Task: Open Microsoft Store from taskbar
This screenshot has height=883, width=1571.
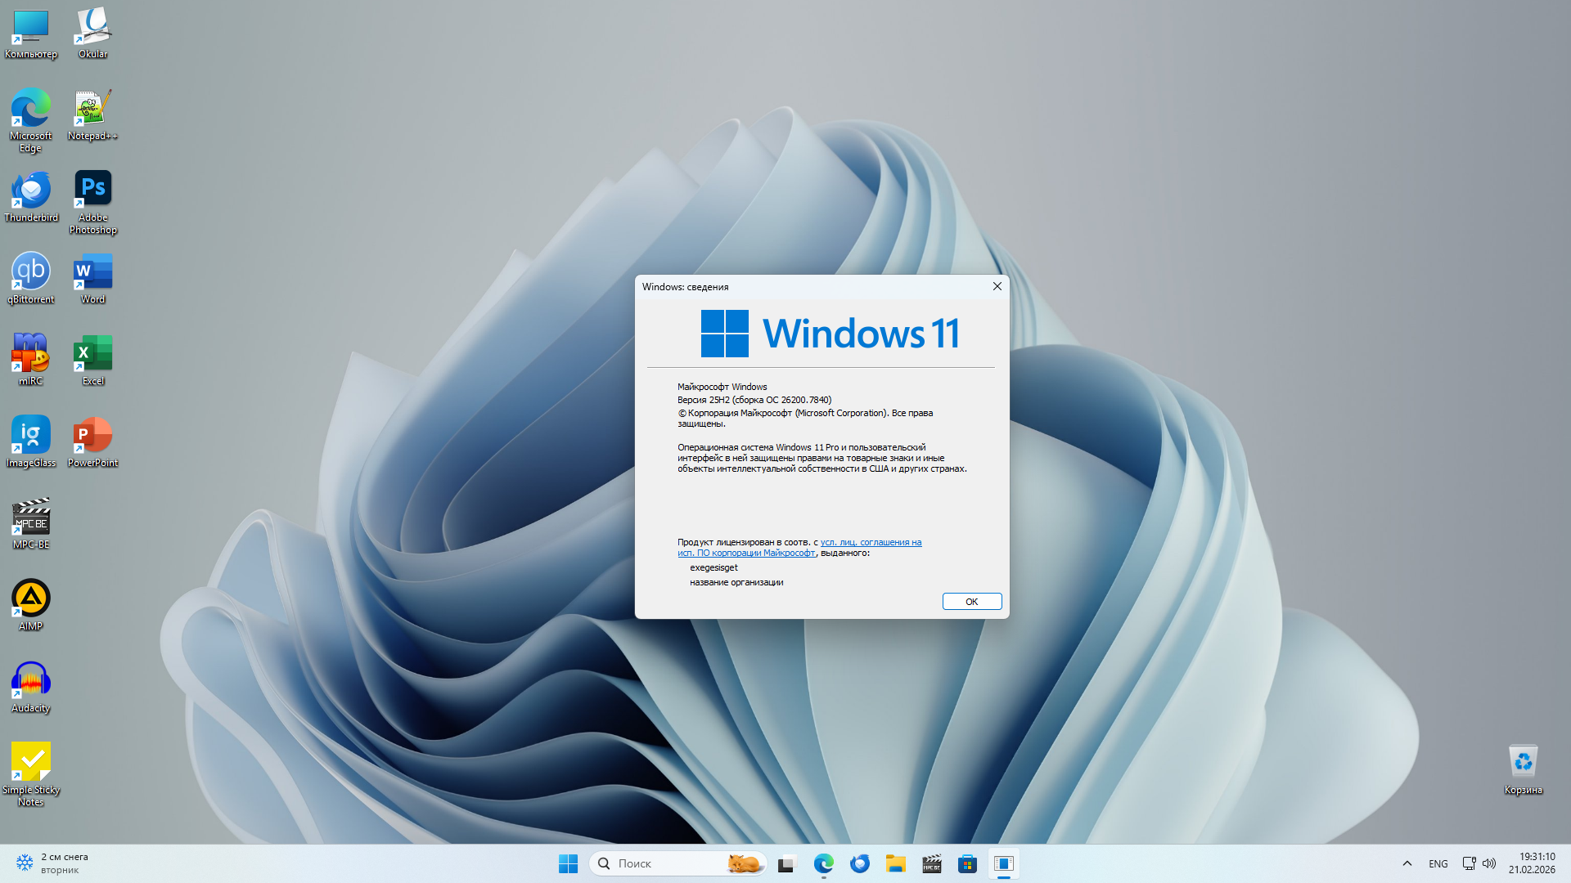Action: click(967, 863)
